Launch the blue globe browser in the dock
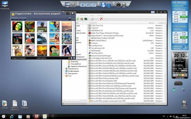 click(103, 5)
